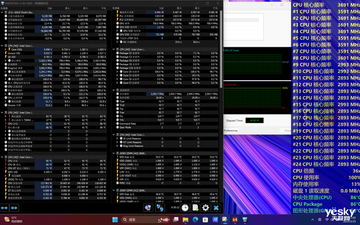Click #1 CPU core frequency row in overlay
The width and height of the screenshot is (360, 225).
326,11
